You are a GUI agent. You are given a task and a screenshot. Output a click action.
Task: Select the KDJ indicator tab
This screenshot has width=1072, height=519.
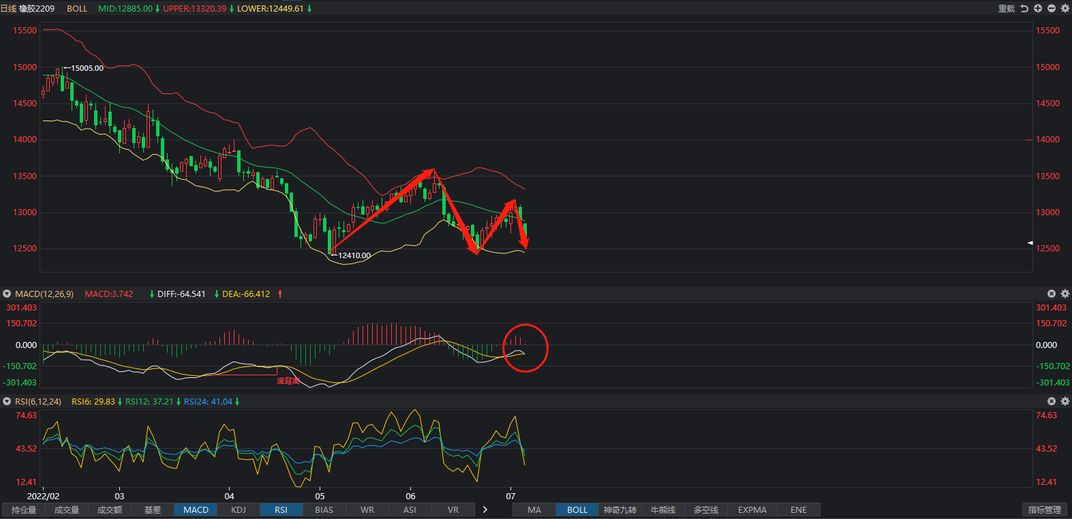click(x=239, y=509)
